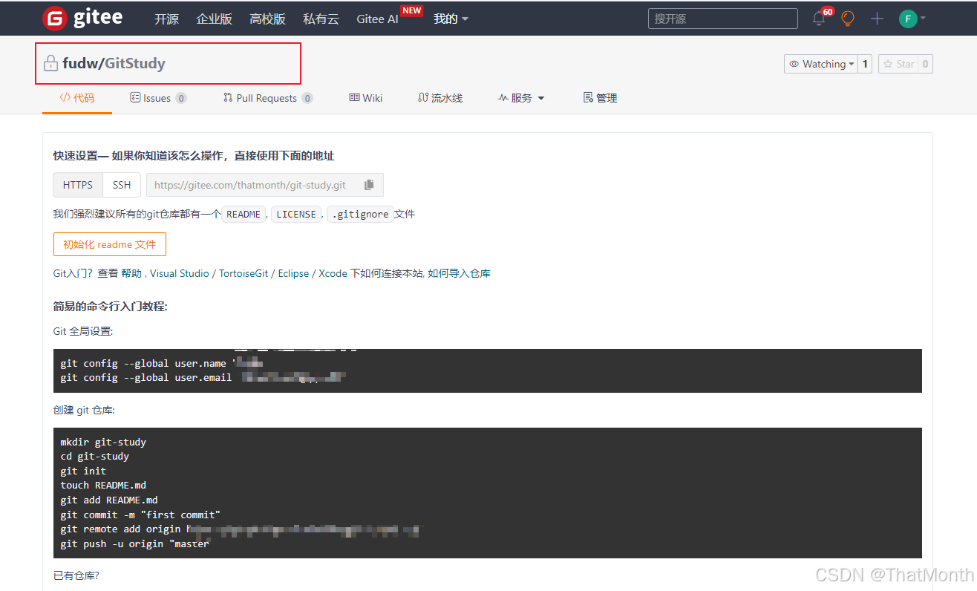Click the 'touch README.md' command line
Screen dimensions: 977x591
(x=103, y=485)
